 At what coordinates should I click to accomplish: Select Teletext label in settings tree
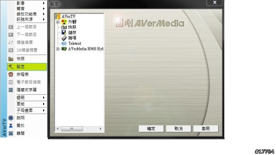coord(75,43)
